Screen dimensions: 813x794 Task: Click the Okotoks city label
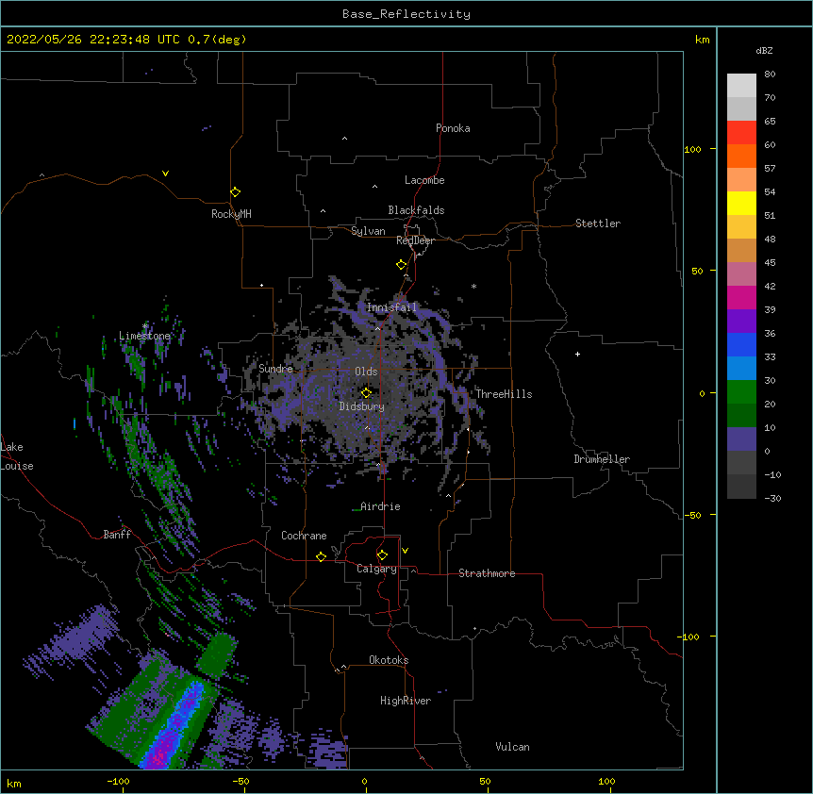(x=389, y=660)
